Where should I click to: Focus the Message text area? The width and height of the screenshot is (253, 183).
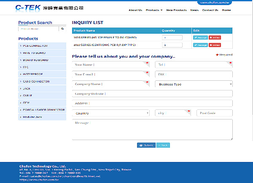[x=152, y=129]
